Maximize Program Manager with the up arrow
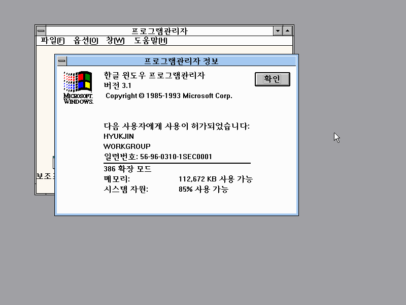 point(288,31)
